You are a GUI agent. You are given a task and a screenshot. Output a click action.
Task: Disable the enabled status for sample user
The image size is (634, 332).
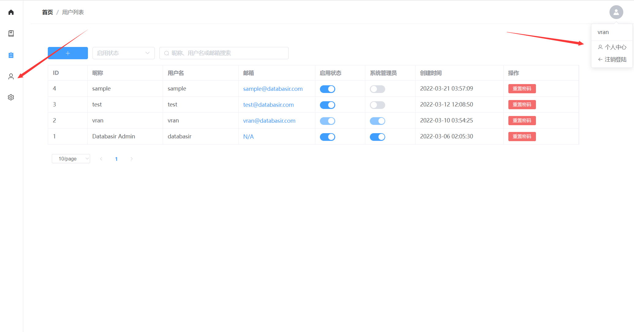tap(327, 89)
